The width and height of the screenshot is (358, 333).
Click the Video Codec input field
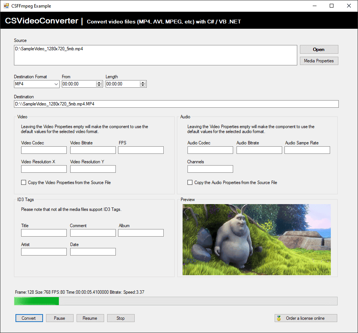tap(44, 150)
